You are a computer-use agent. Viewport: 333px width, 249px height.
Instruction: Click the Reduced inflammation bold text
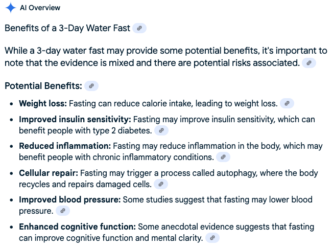65,146
